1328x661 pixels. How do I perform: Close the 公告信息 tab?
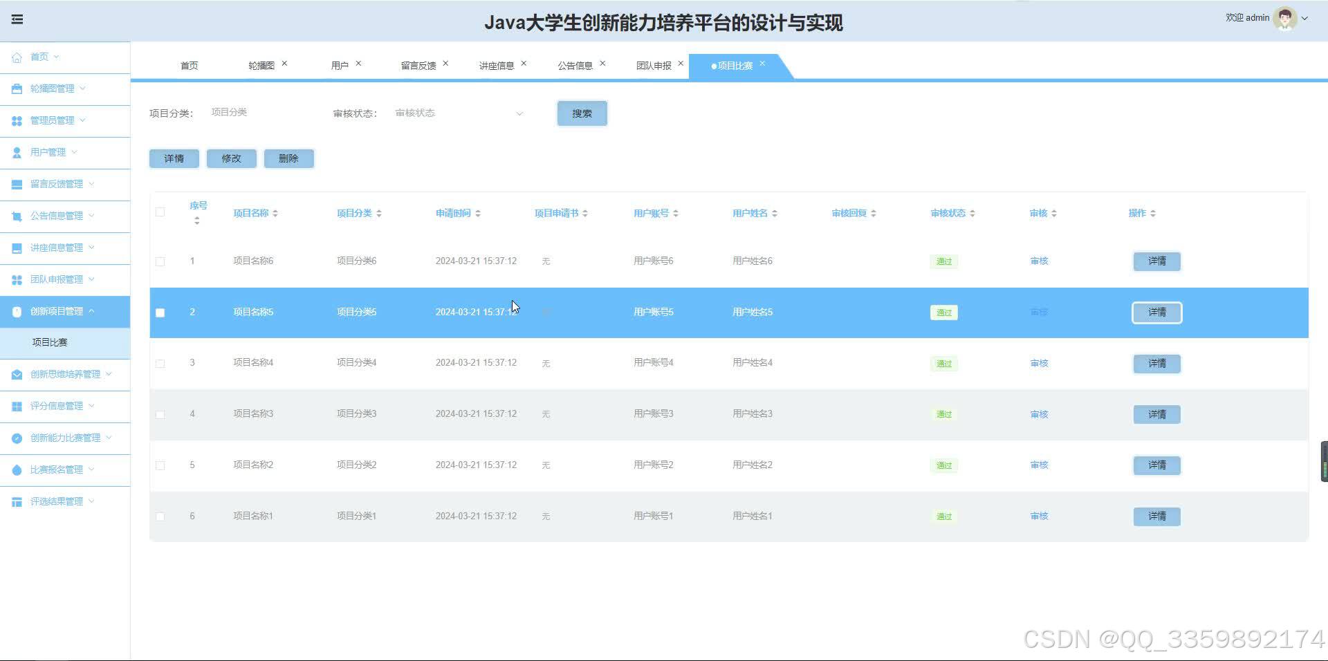[x=602, y=64]
